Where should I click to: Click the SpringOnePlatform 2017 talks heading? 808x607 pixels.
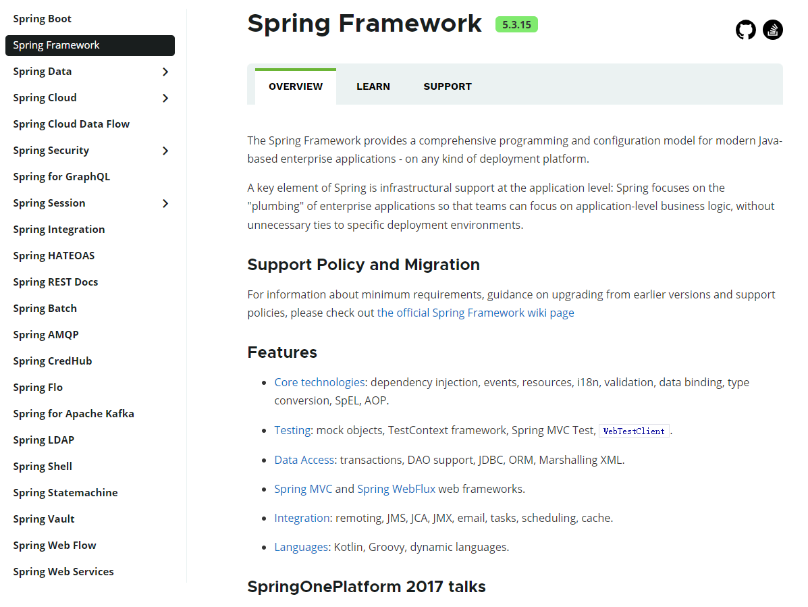point(367,586)
